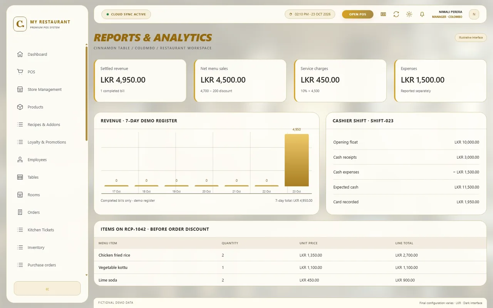The image size is (493, 308).
Task: Click the Dashboard home icon
Action: click(x=20, y=54)
